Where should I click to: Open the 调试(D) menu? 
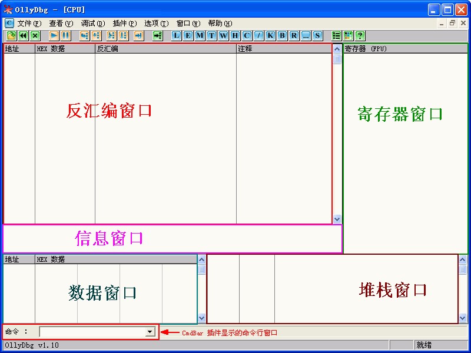click(93, 24)
